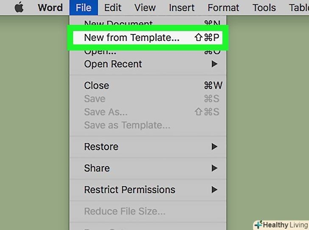Image resolution: width=309 pixels, height=230 pixels.
Task: Open the Apple menu
Action: click(x=19, y=8)
